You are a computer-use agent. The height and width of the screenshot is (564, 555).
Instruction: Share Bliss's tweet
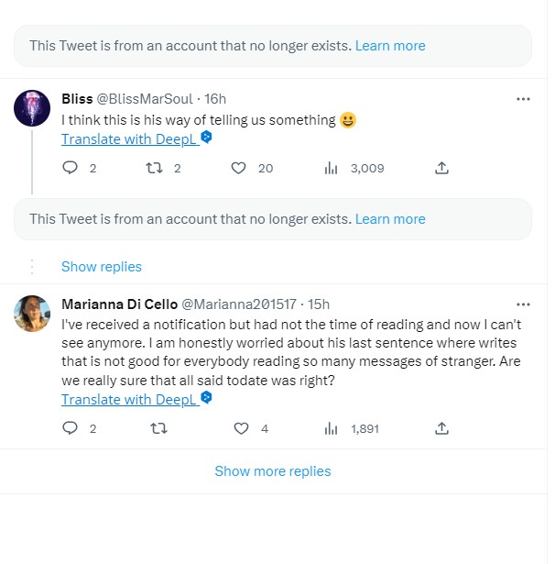[x=441, y=168]
